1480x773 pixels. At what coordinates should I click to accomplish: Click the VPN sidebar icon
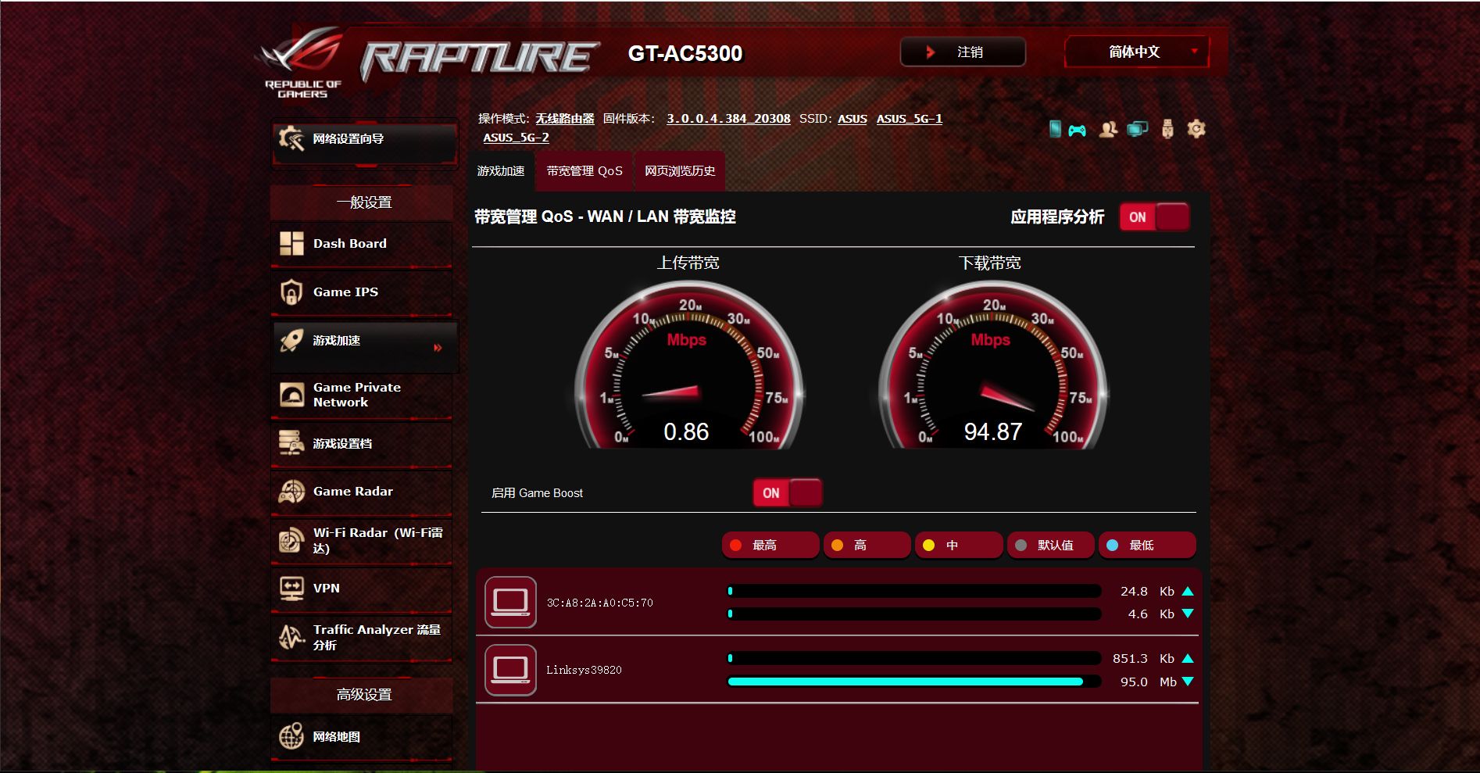[291, 588]
